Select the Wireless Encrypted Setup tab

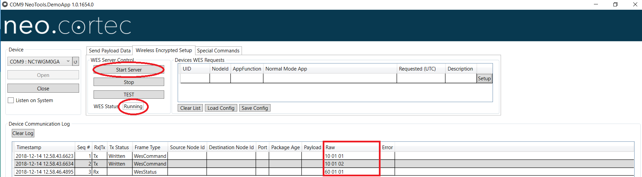164,50
